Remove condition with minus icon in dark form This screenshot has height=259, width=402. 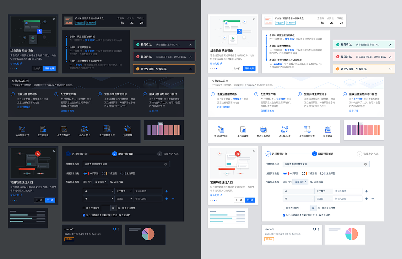(173, 199)
